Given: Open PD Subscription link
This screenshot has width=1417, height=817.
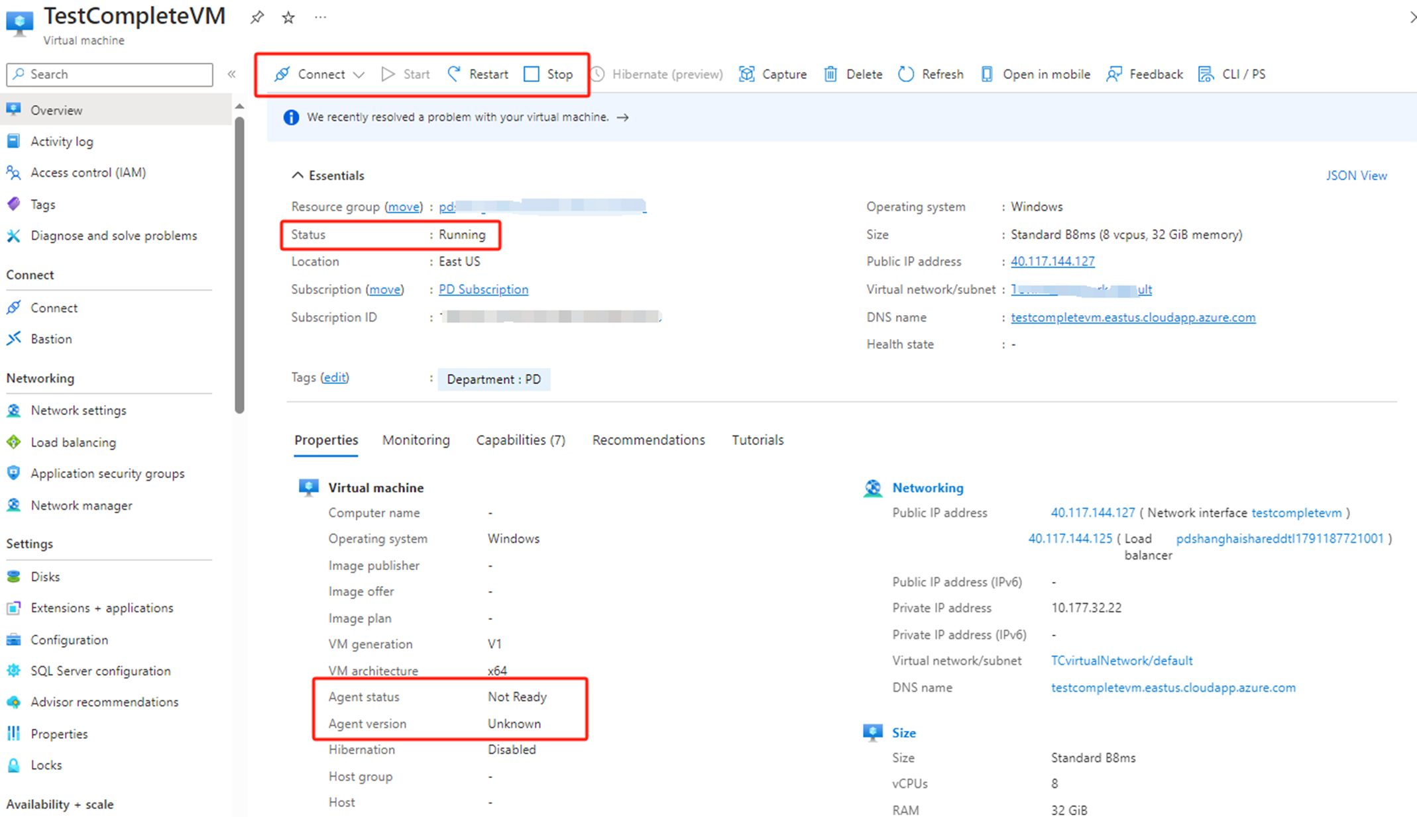Looking at the screenshot, I should click(x=483, y=289).
